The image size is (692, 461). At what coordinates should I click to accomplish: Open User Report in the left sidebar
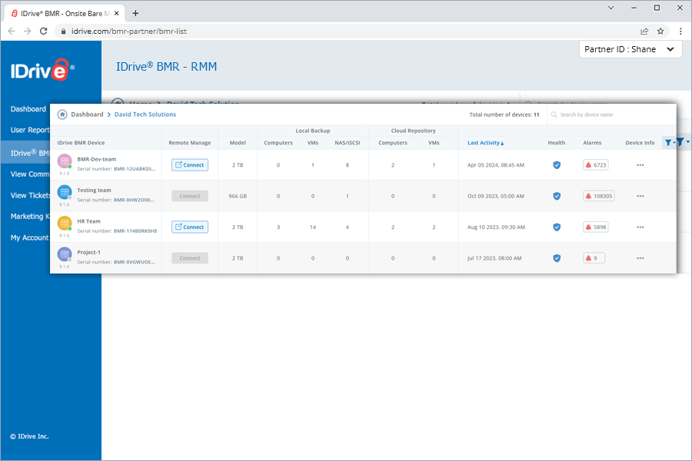tap(30, 130)
